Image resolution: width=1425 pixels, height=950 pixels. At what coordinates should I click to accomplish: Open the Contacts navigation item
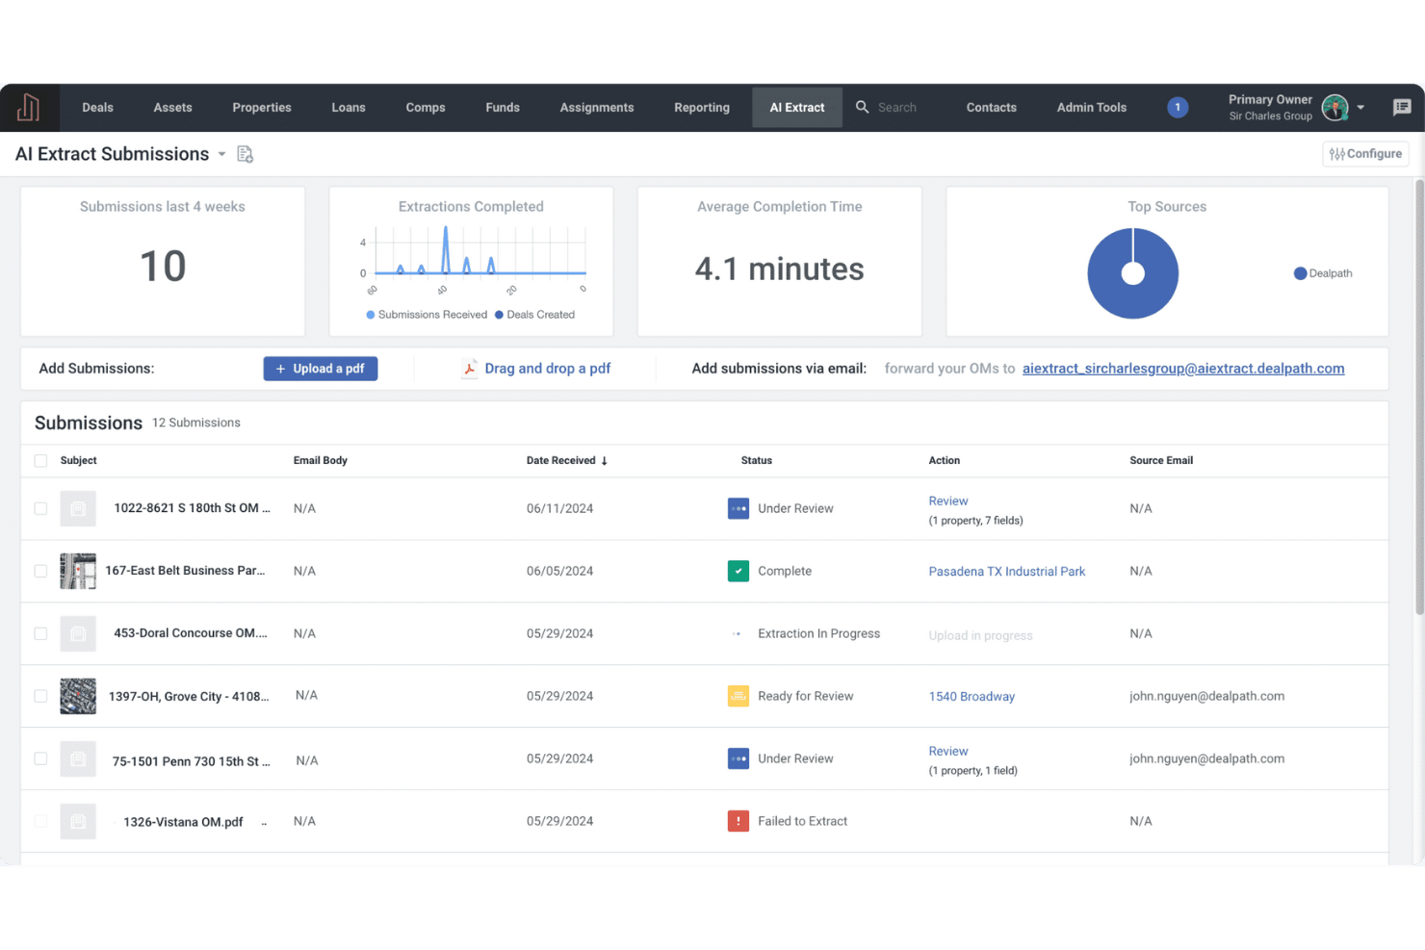(991, 107)
